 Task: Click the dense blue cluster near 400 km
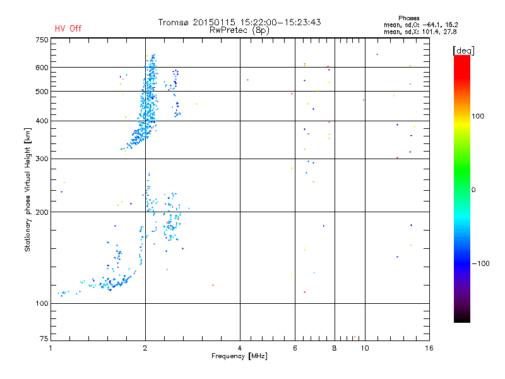(146, 121)
